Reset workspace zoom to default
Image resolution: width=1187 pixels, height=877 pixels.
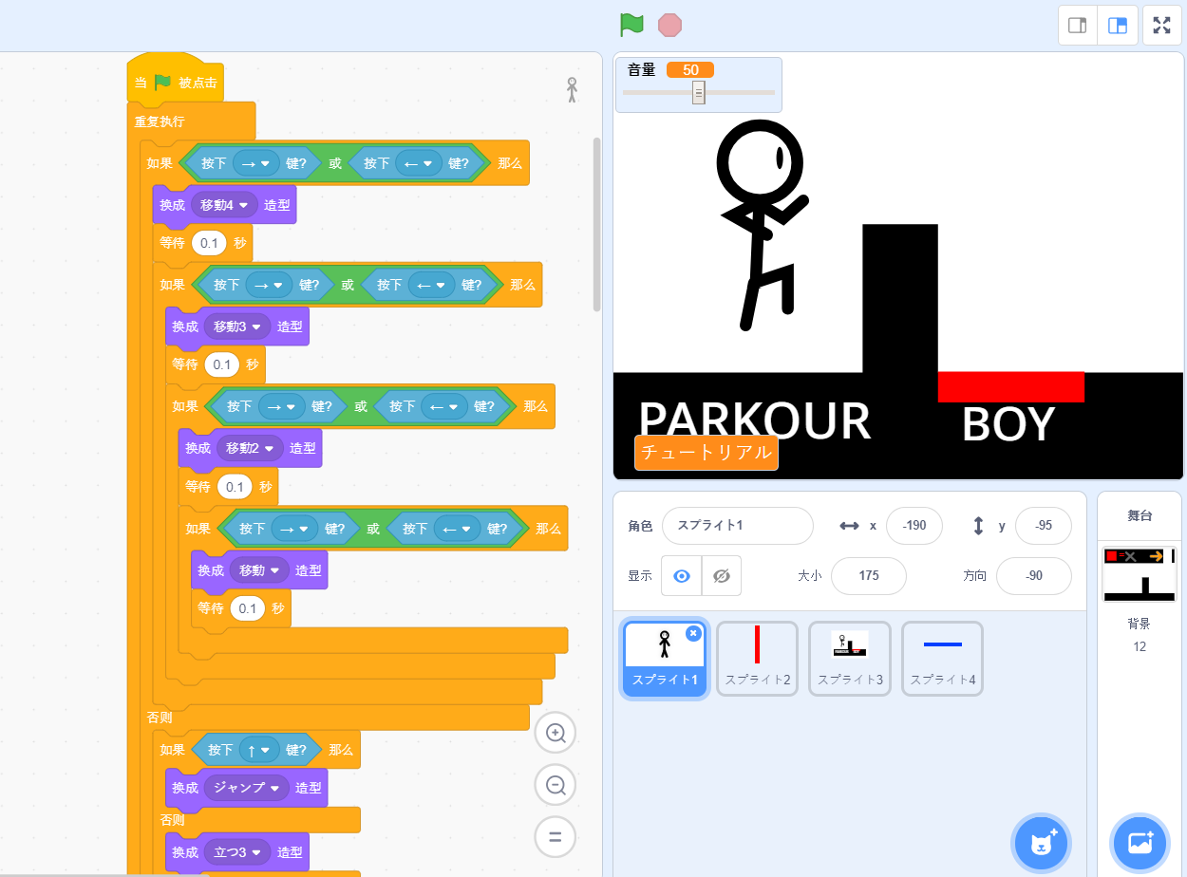click(556, 837)
